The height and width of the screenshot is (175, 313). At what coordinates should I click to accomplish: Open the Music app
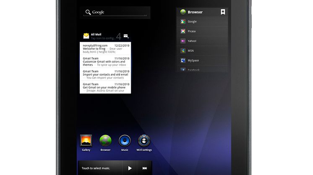(125, 143)
